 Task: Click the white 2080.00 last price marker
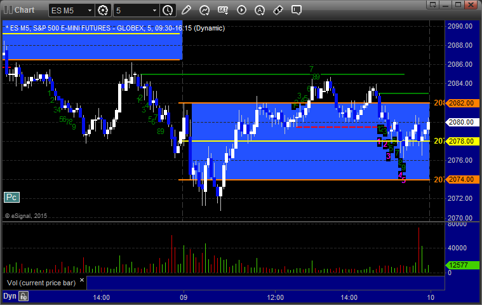click(x=463, y=123)
